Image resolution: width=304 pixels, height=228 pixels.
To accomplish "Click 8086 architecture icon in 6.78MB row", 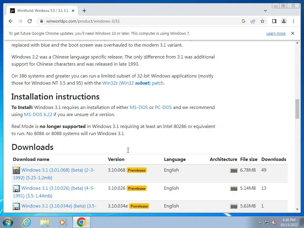I will pyautogui.click(x=234, y=170).
